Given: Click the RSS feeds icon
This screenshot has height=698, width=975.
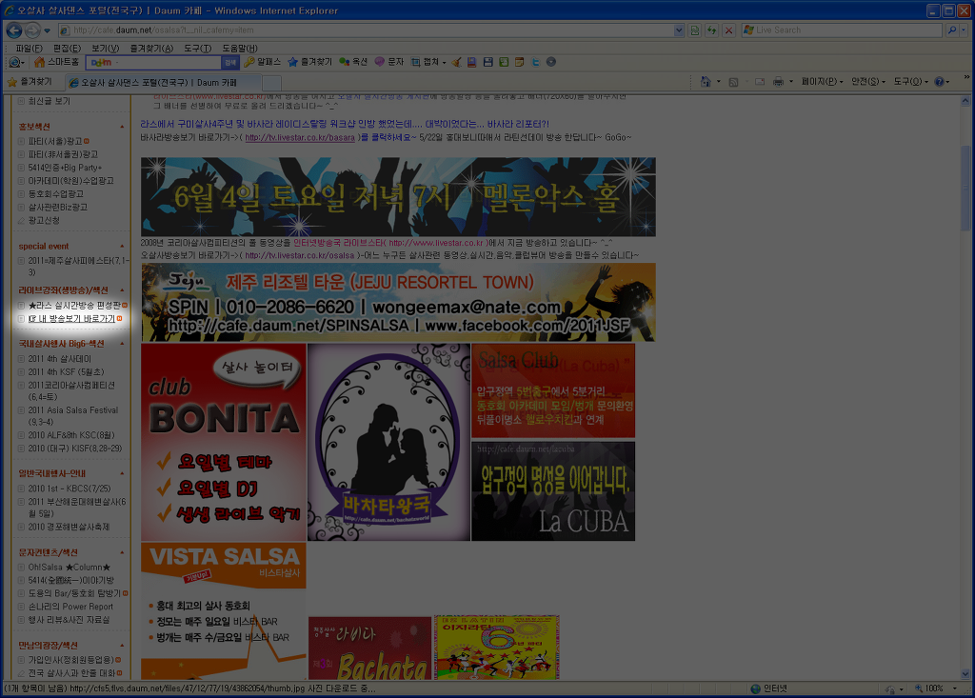Looking at the screenshot, I should (x=733, y=82).
